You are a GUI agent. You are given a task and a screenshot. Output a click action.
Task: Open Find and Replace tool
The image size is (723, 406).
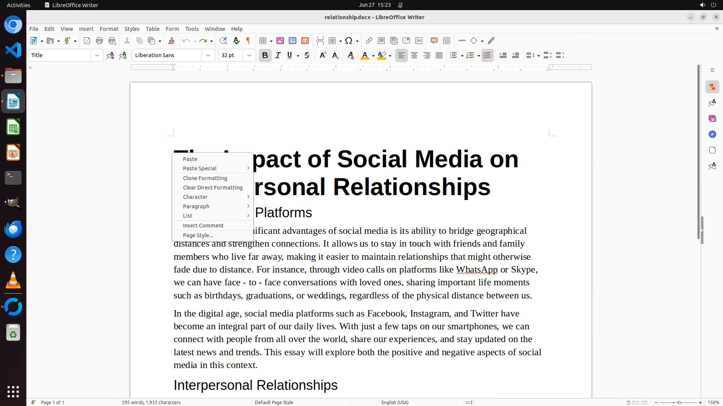223,41
